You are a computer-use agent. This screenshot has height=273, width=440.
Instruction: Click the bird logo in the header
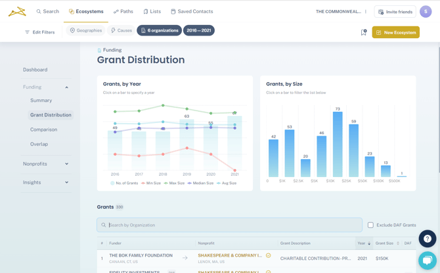(x=17, y=11)
